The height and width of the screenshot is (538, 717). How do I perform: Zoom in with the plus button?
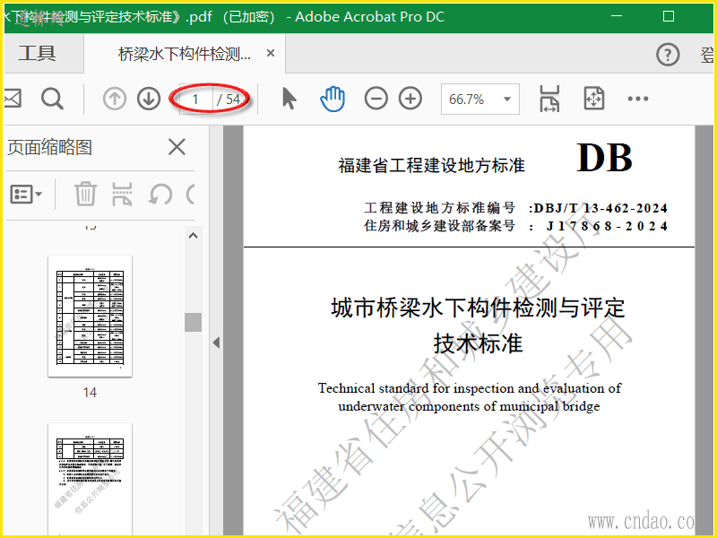coord(410,99)
